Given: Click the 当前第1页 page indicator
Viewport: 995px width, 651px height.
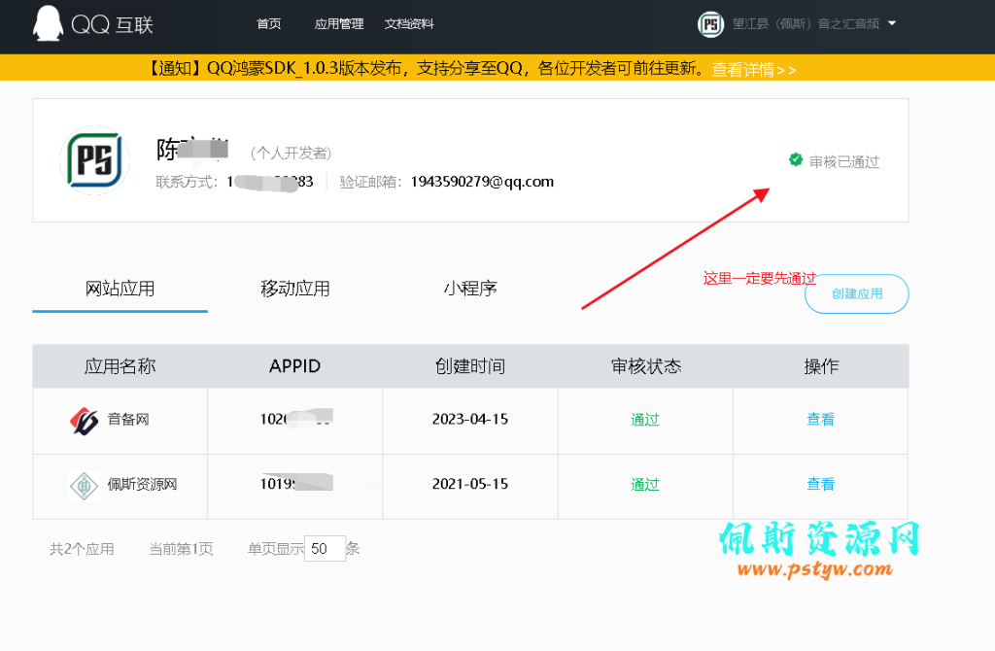Looking at the screenshot, I should point(181,549).
